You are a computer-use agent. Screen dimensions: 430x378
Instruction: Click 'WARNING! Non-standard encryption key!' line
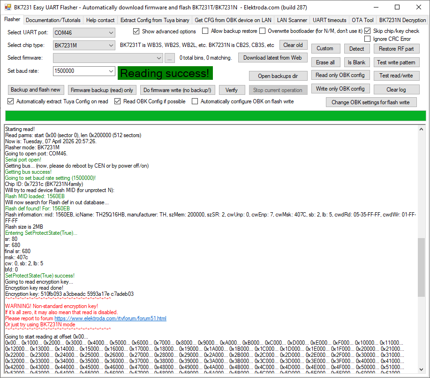(51, 306)
